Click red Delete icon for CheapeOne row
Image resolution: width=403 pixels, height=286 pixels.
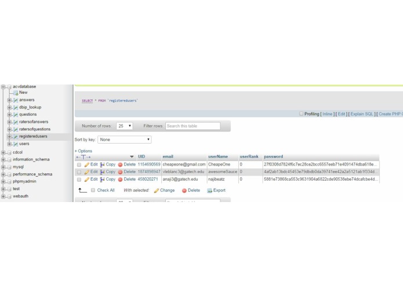click(120, 164)
